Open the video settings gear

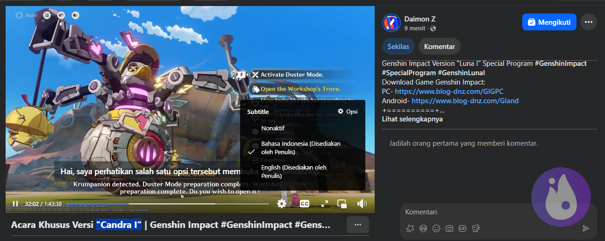tap(281, 204)
